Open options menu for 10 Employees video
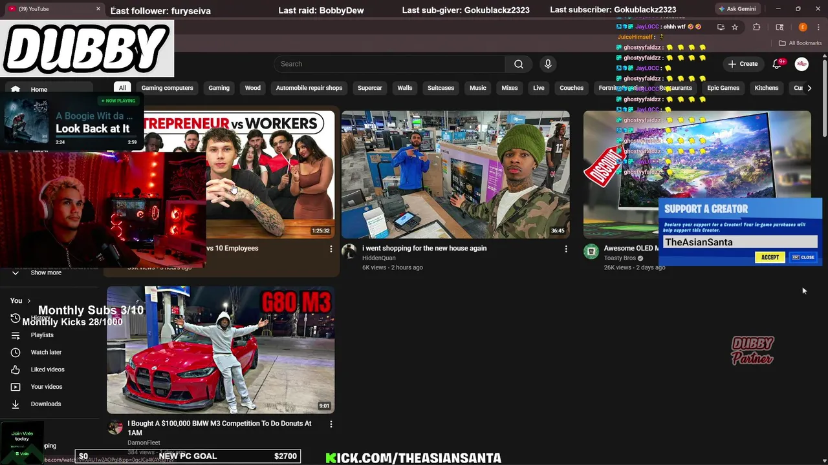The width and height of the screenshot is (828, 465). [x=331, y=249]
